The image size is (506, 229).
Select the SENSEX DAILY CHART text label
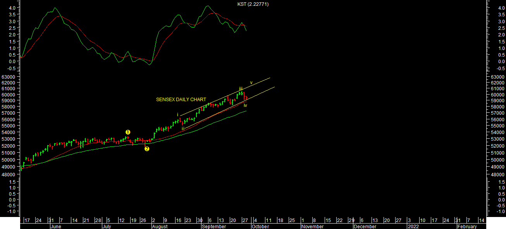[x=181, y=100]
